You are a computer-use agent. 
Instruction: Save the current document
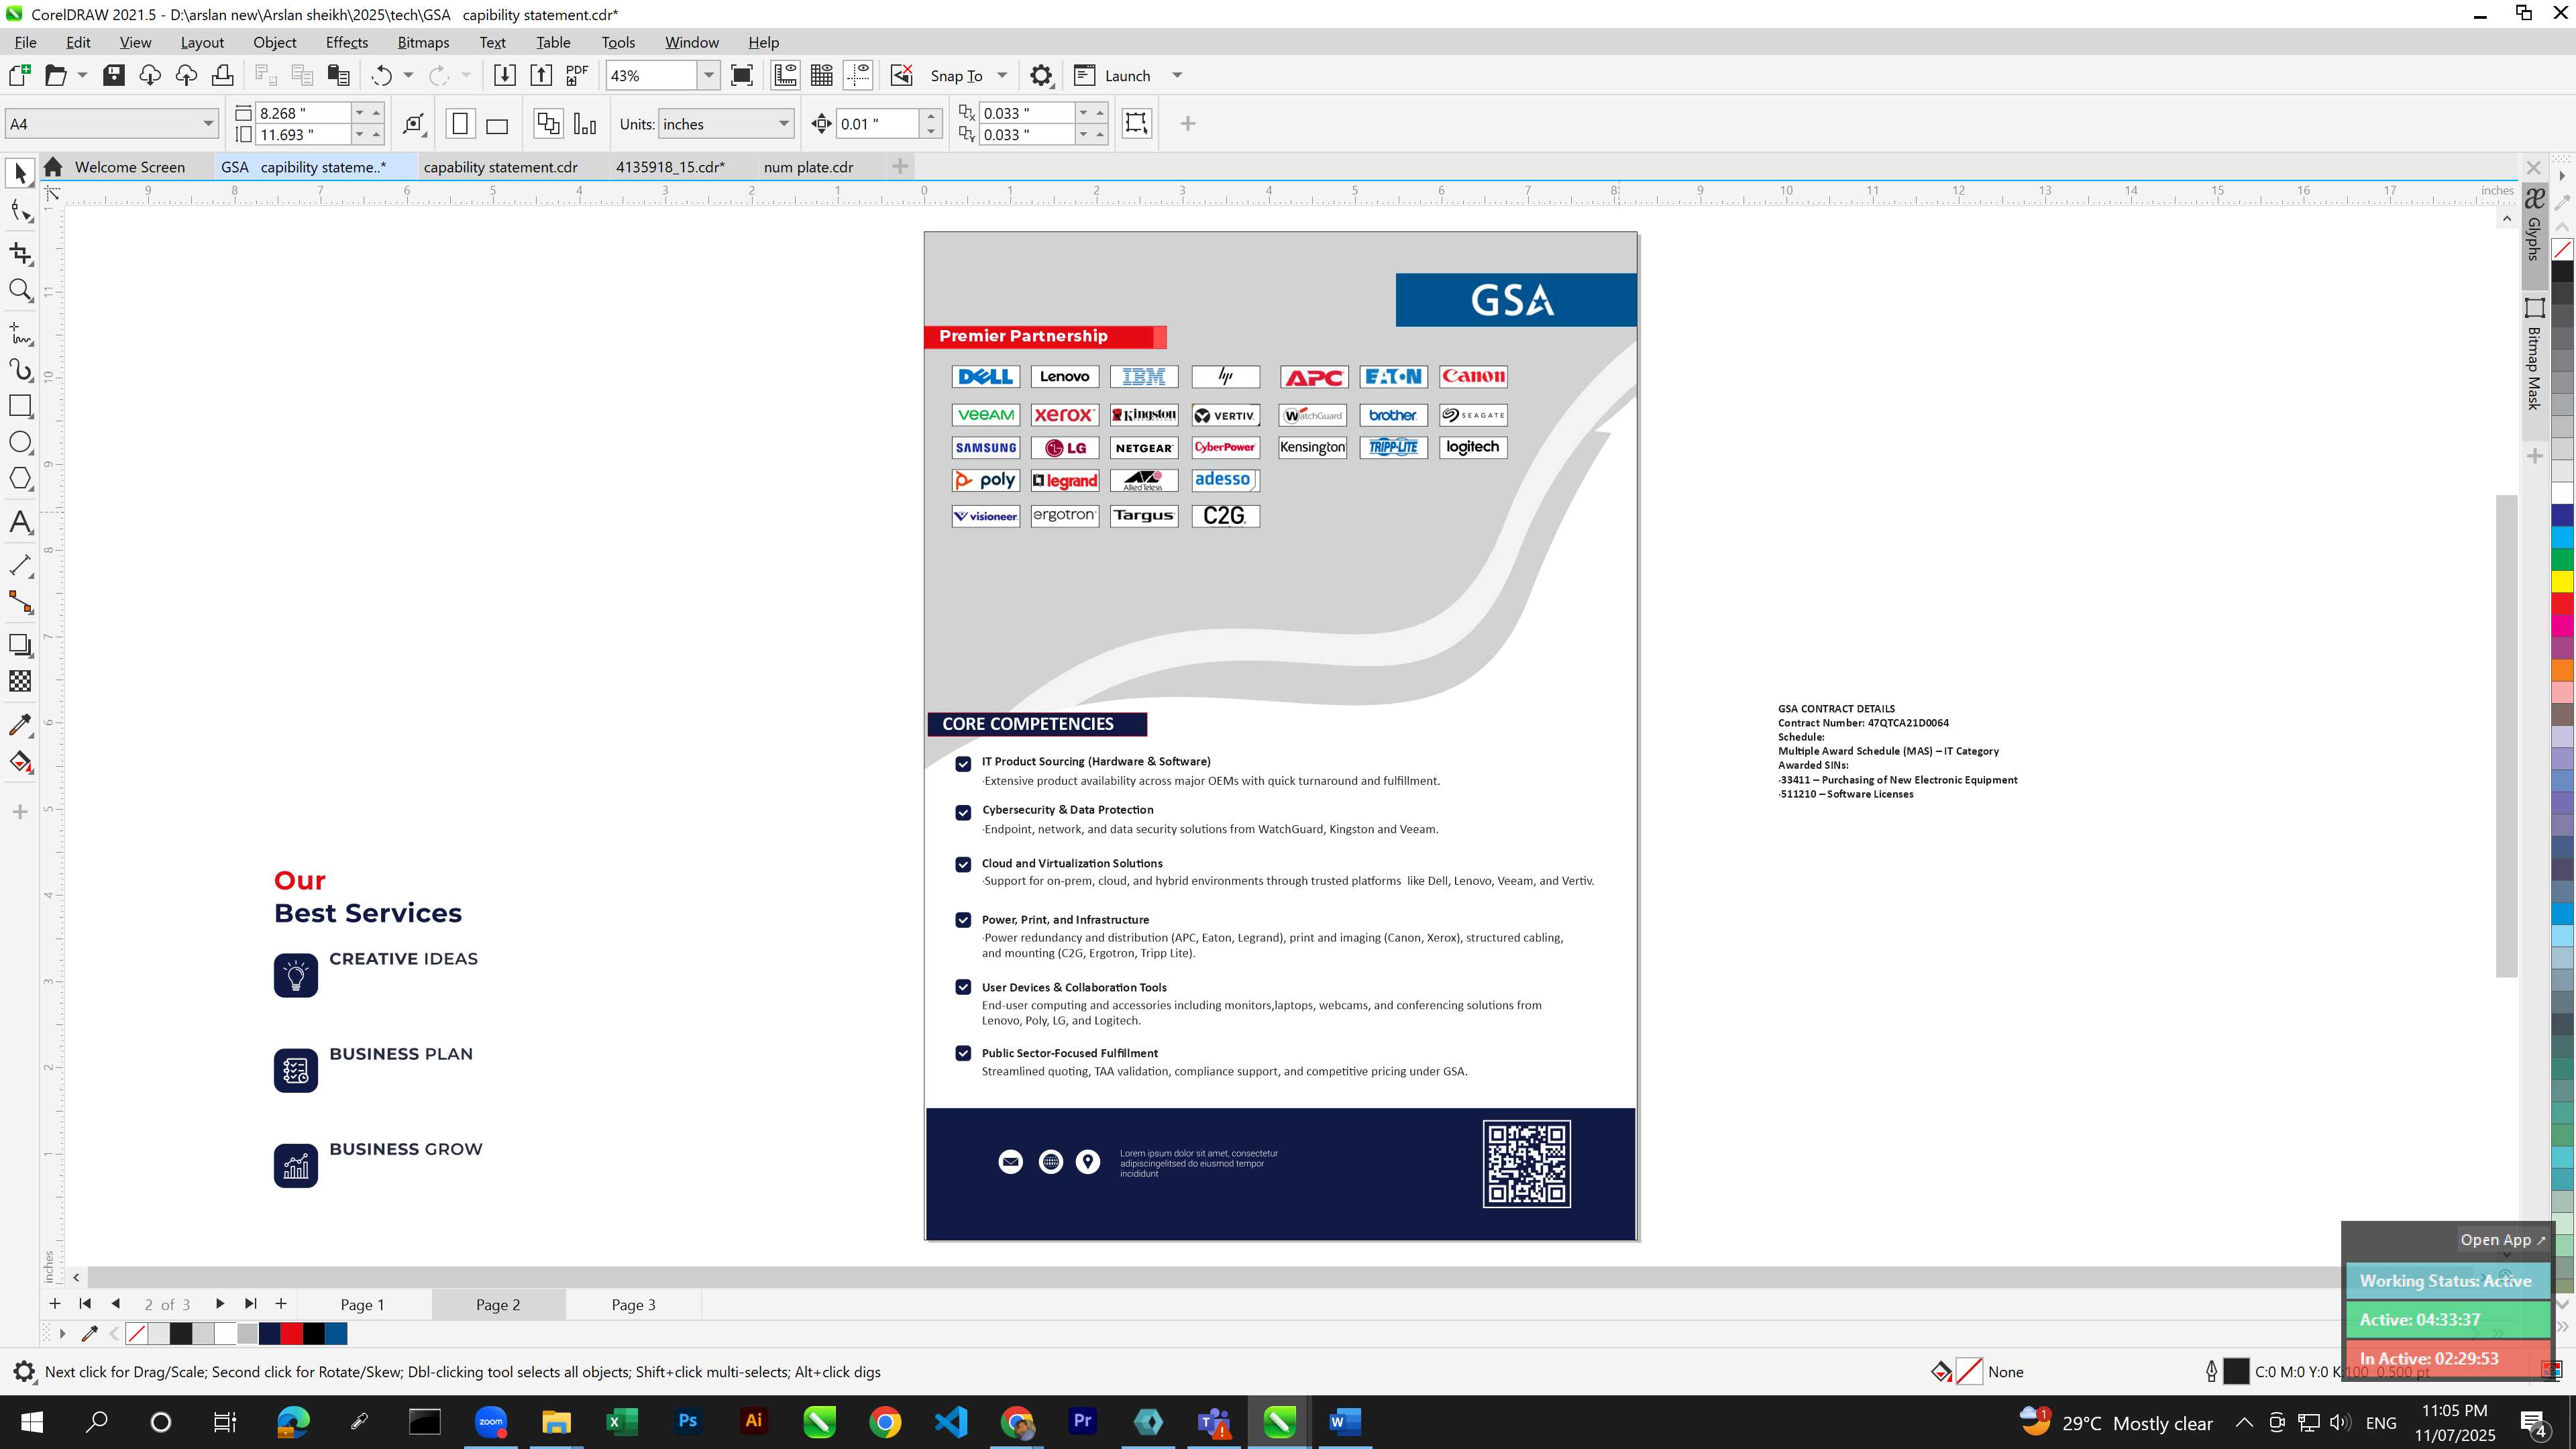[113, 75]
